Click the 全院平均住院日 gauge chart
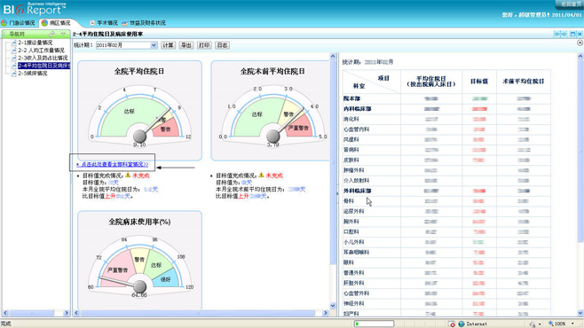The image size is (584, 328). pos(139,111)
